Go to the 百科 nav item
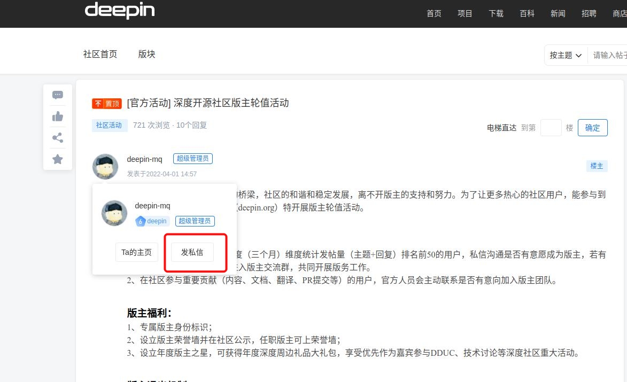The image size is (627, 382). click(x=527, y=13)
